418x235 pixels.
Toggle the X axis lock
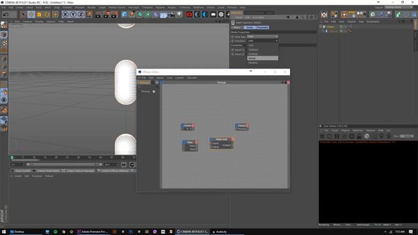click(65, 14)
